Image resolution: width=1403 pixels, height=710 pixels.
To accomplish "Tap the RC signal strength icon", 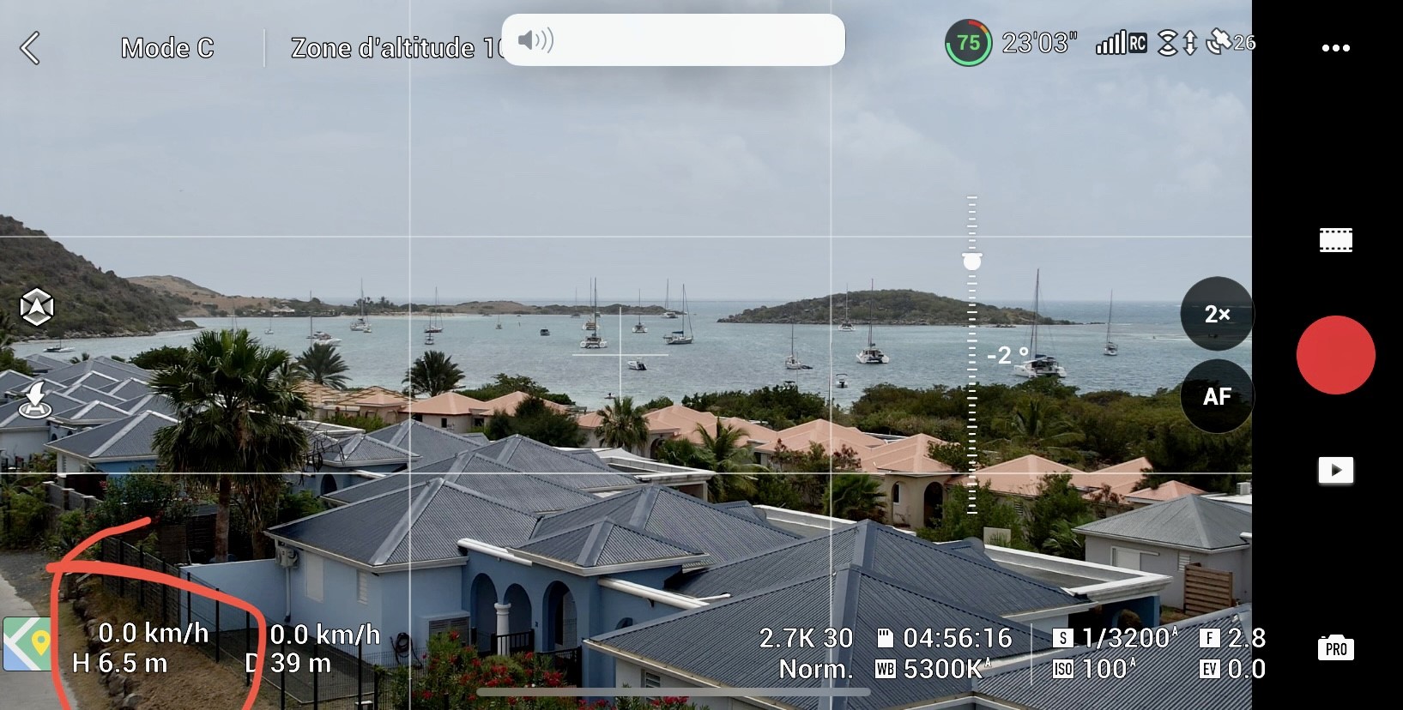I will [1121, 43].
